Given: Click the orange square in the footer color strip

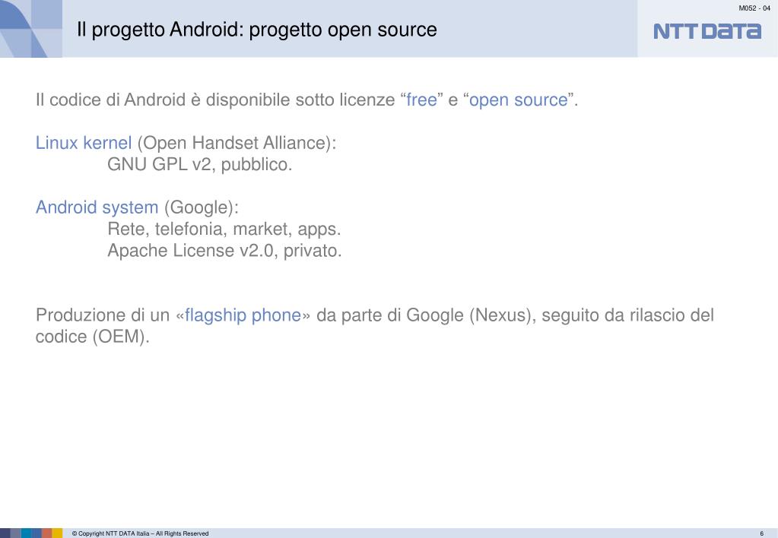Looking at the screenshot, I should (46, 533).
